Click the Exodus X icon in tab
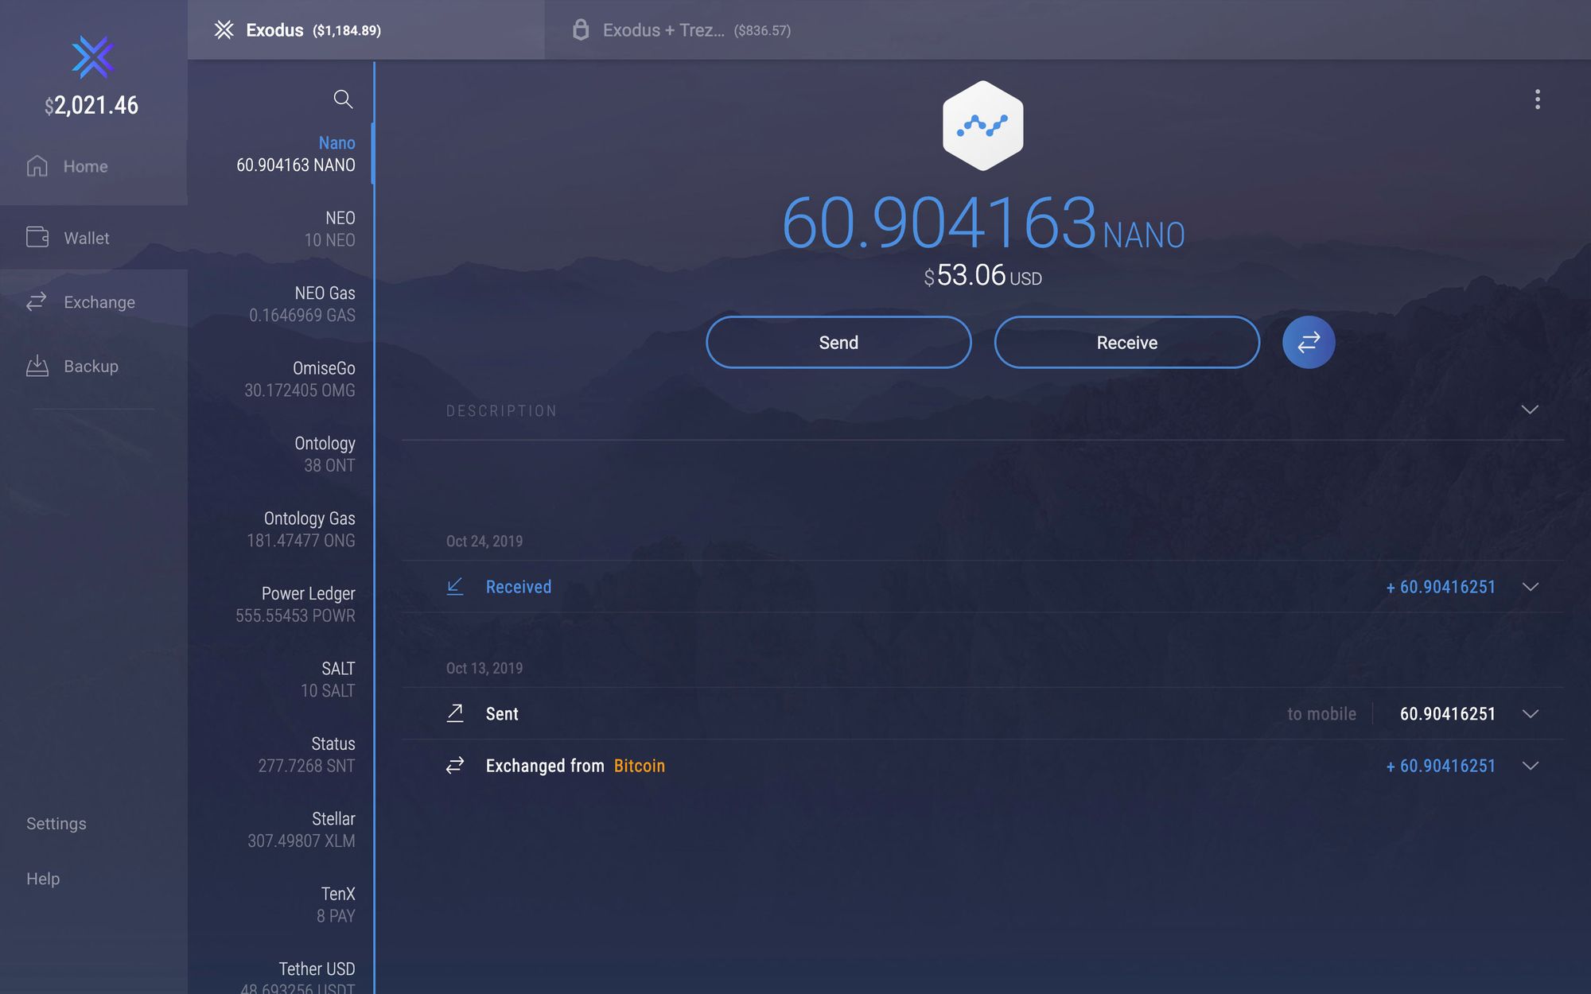The width and height of the screenshot is (1591, 994). [x=224, y=30]
